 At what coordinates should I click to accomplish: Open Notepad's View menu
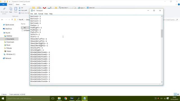click(46, 14)
